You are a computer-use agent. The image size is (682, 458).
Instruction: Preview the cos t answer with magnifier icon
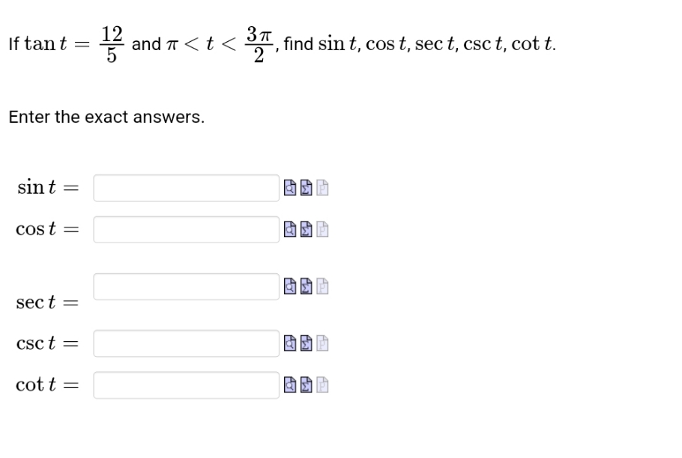pos(290,230)
